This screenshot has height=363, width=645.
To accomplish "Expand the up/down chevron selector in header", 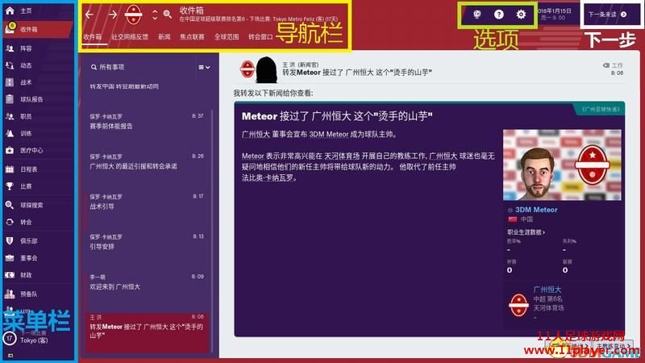I will [x=155, y=15].
